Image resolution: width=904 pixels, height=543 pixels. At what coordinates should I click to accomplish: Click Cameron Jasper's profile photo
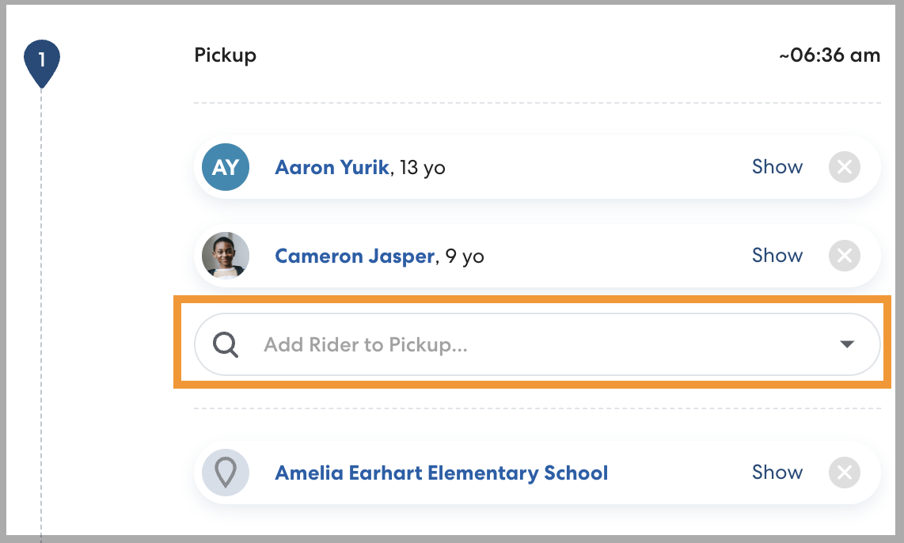226,256
